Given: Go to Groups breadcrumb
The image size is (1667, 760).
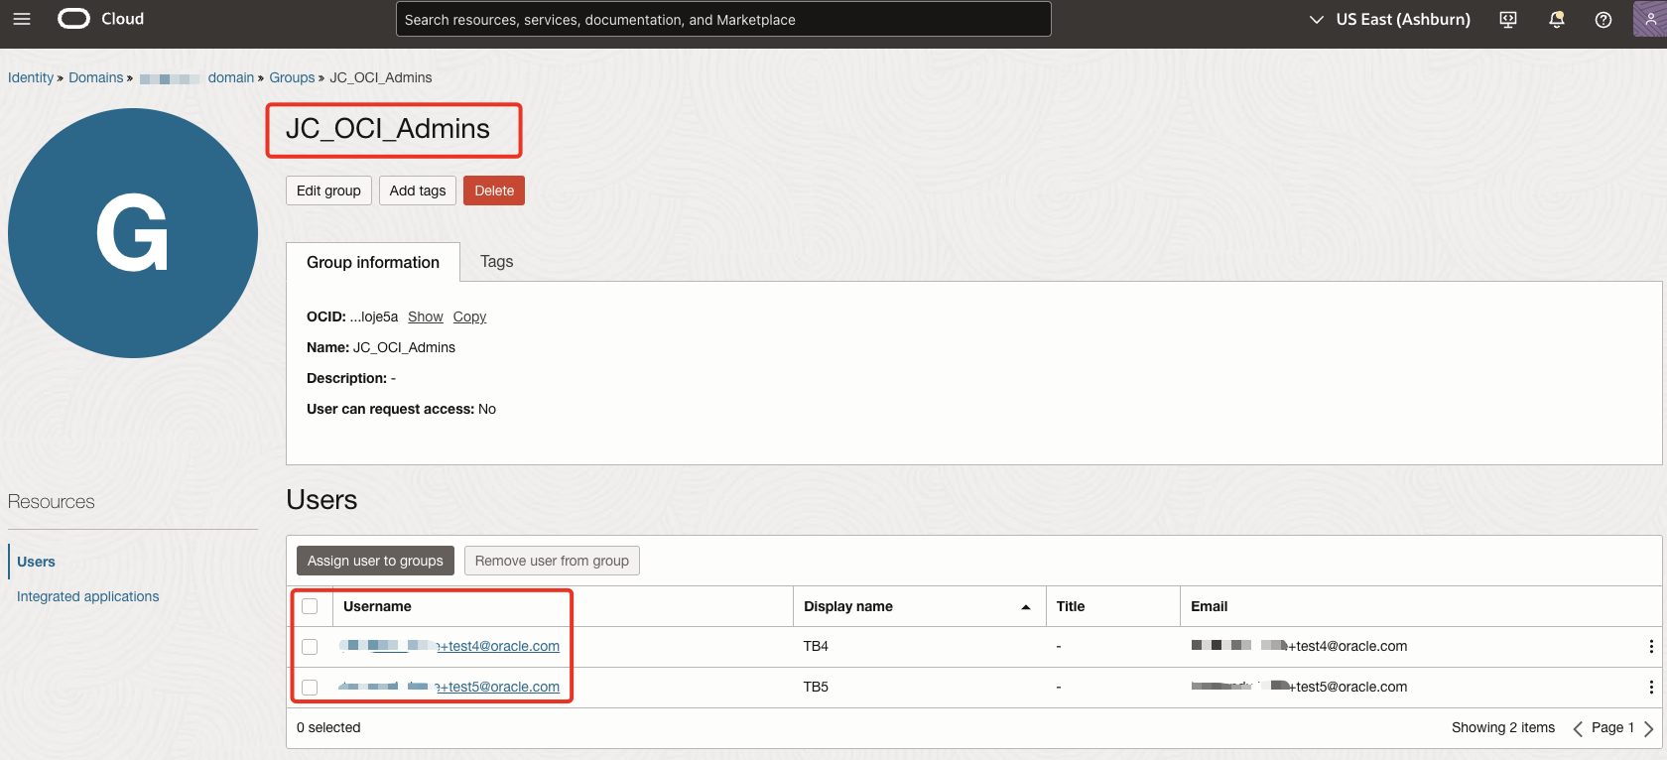Looking at the screenshot, I should tap(292, 77).
